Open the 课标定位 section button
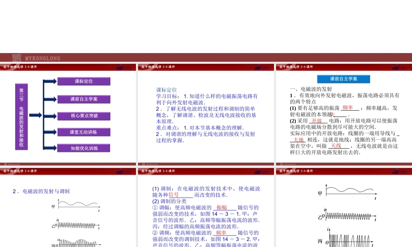412x247 pixels. pyautogui.click(x=84, y=82)
